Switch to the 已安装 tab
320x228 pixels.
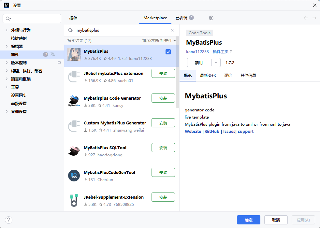pos(184,18)
